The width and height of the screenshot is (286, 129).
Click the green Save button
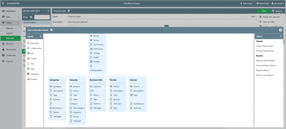pyautogui.click(x=264, y=11)
